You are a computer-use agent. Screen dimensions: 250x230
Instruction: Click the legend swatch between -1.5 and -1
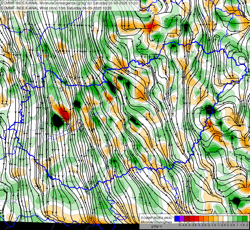tap(216, 218)
